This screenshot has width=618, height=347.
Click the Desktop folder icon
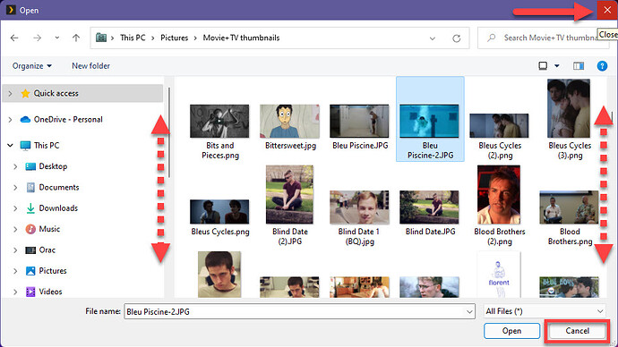point(30,166)
